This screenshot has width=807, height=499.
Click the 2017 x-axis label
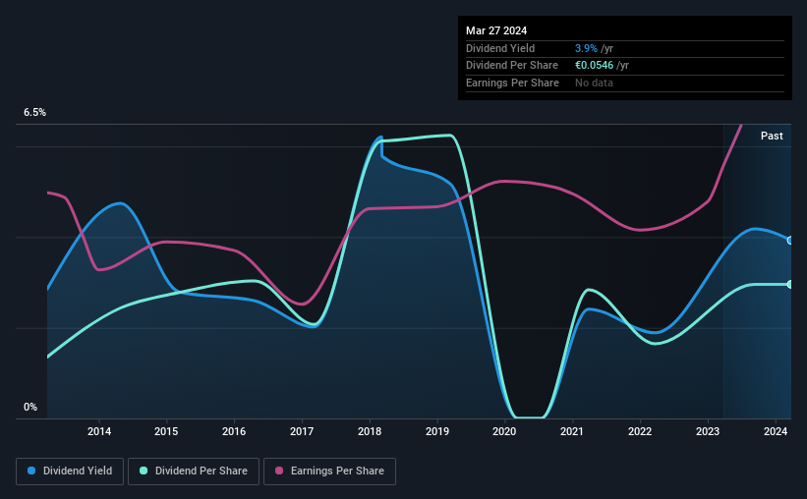[302, 431]
